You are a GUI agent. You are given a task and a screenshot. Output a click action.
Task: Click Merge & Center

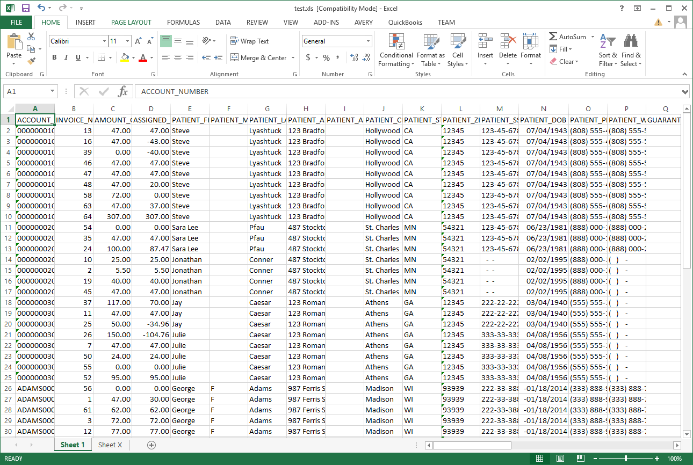(x=259, y=57)
